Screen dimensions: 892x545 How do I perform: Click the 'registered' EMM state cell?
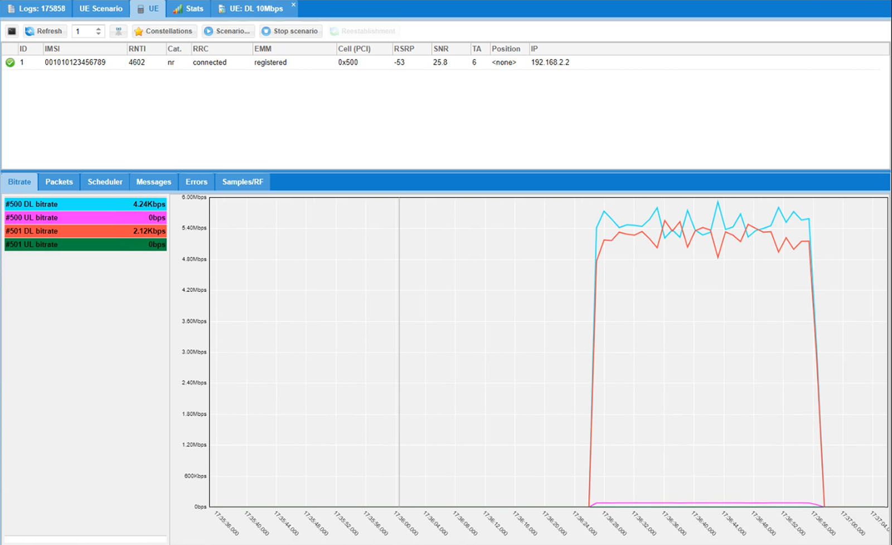(x=270, y=62)
